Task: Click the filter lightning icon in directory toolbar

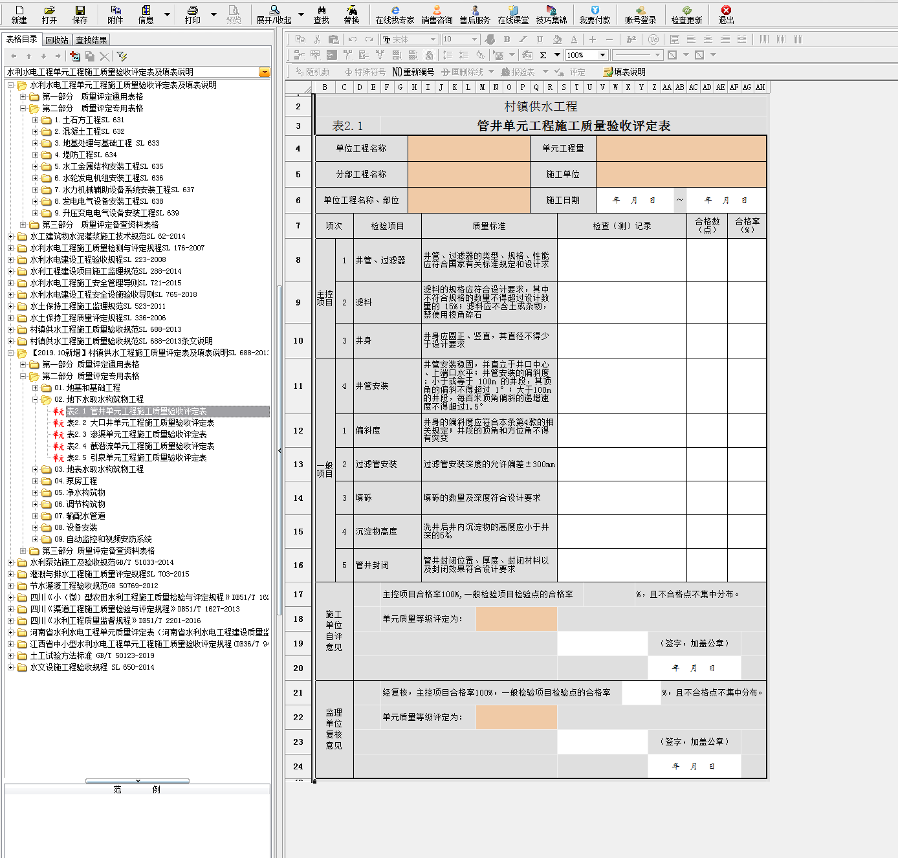Action: tap(122, 56)
